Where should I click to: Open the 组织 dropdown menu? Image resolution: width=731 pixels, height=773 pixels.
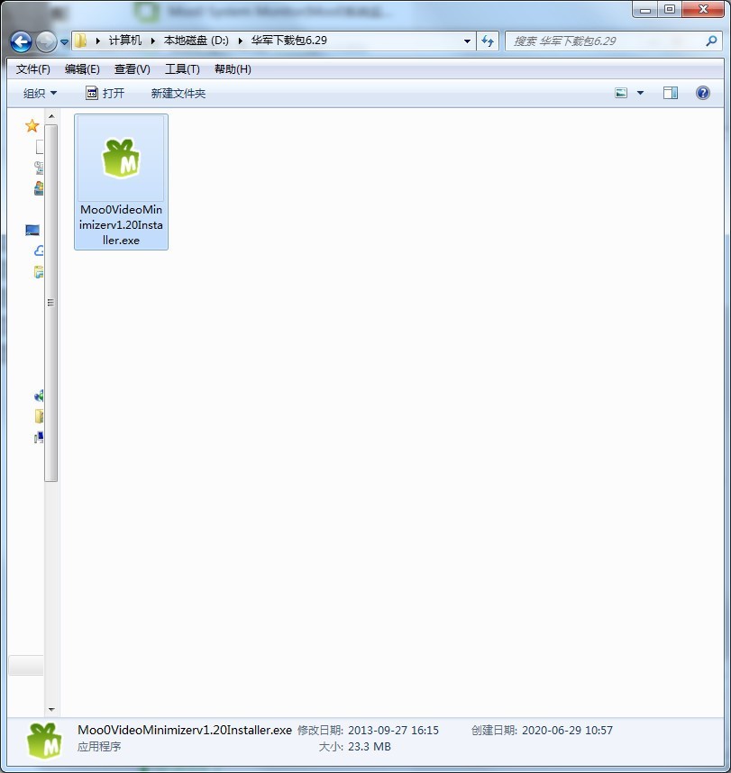point(41,93)
